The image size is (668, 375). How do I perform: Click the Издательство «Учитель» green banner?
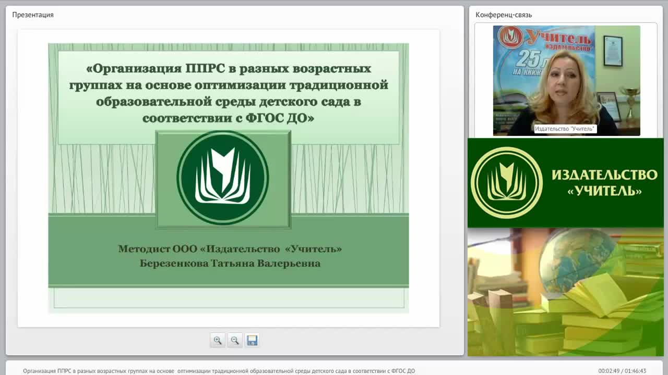click(x=565, y=183)
